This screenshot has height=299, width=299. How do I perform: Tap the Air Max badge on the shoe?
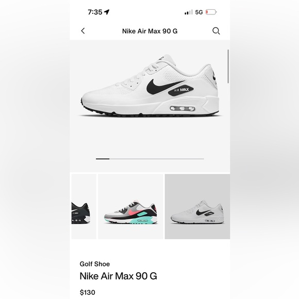coord(181,90)
